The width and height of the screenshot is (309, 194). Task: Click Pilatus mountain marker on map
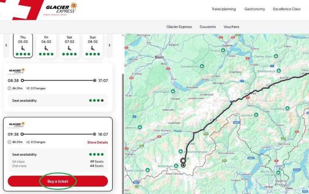(223, 51)
